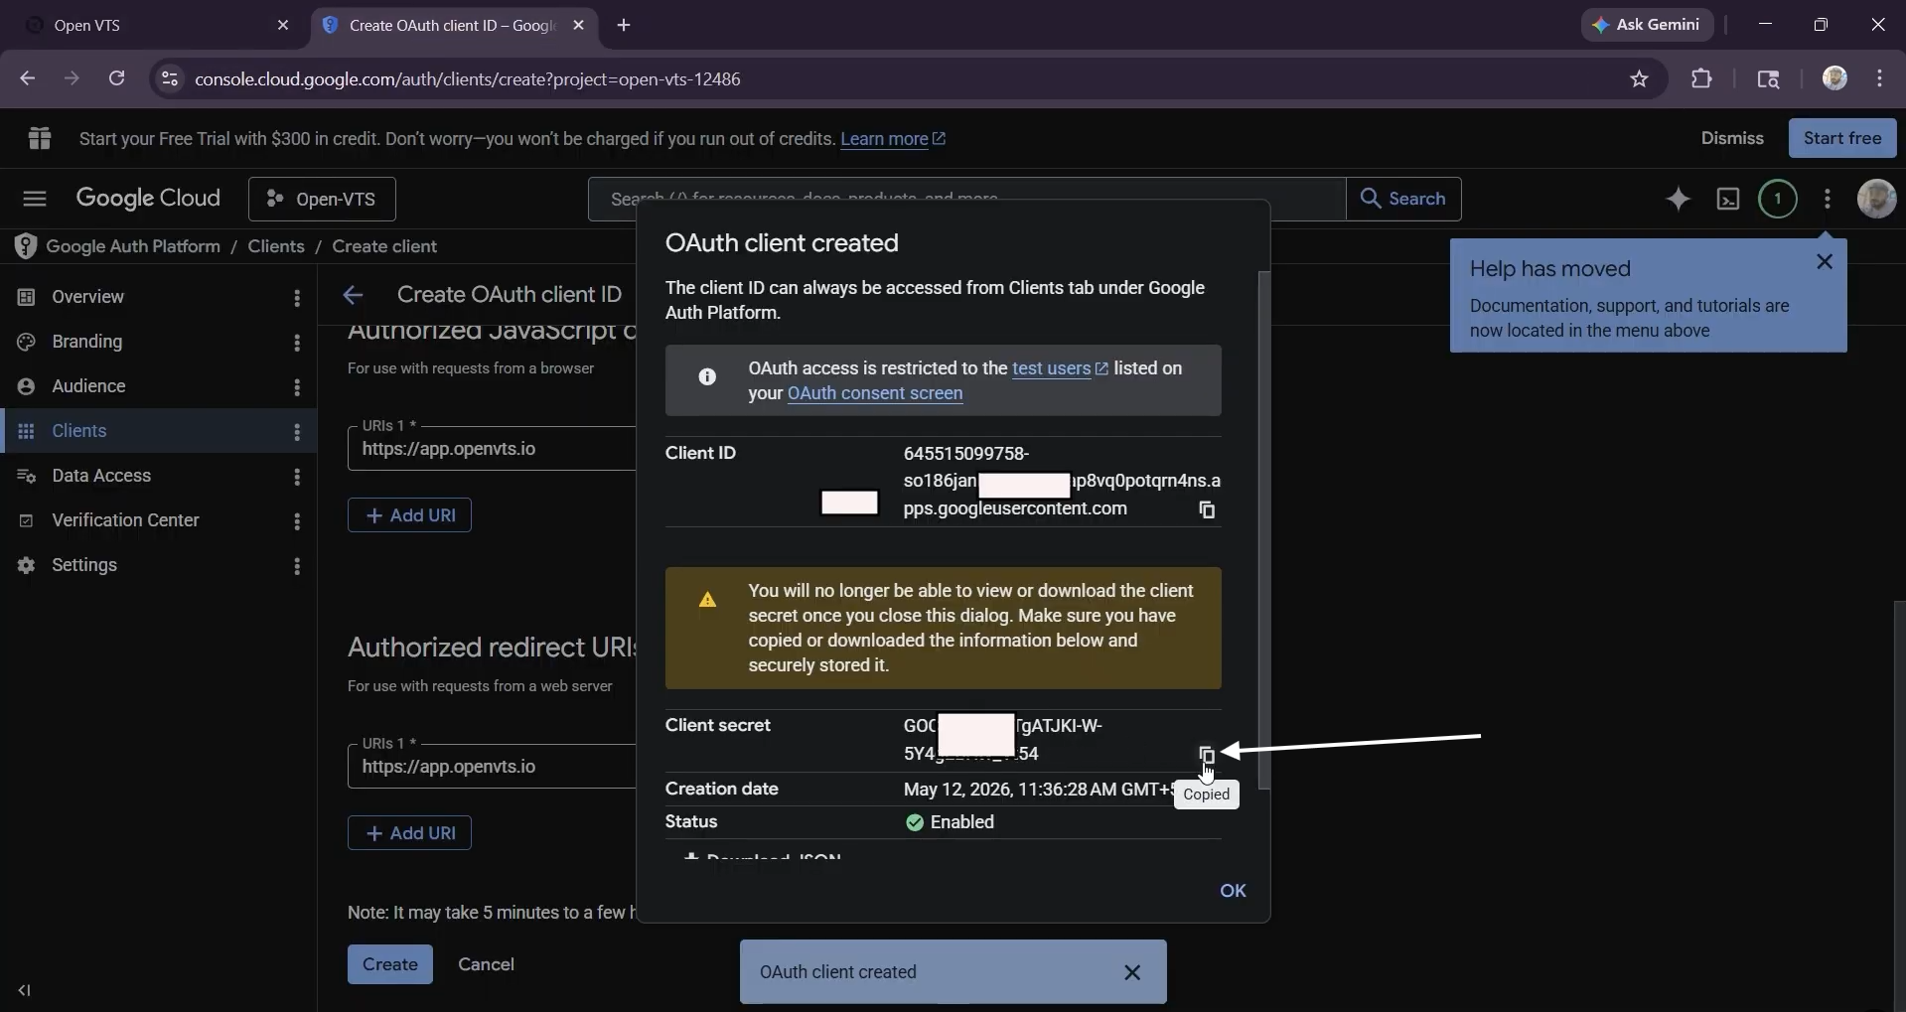1906x1012 pixels.
Task: Open Google Lens search icon in toolbar
Action: pos(1768,79)
